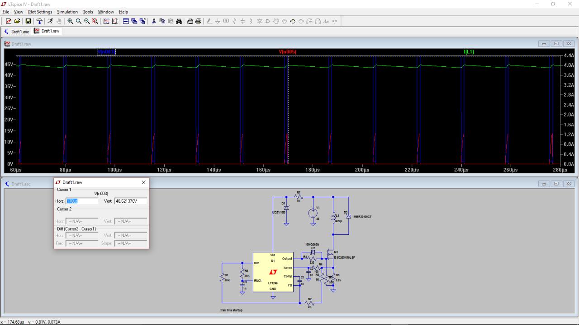The height and width of the screenshot is (325, 579).
Task: Click the Find binoculars icon
Action: coord(179,21)
